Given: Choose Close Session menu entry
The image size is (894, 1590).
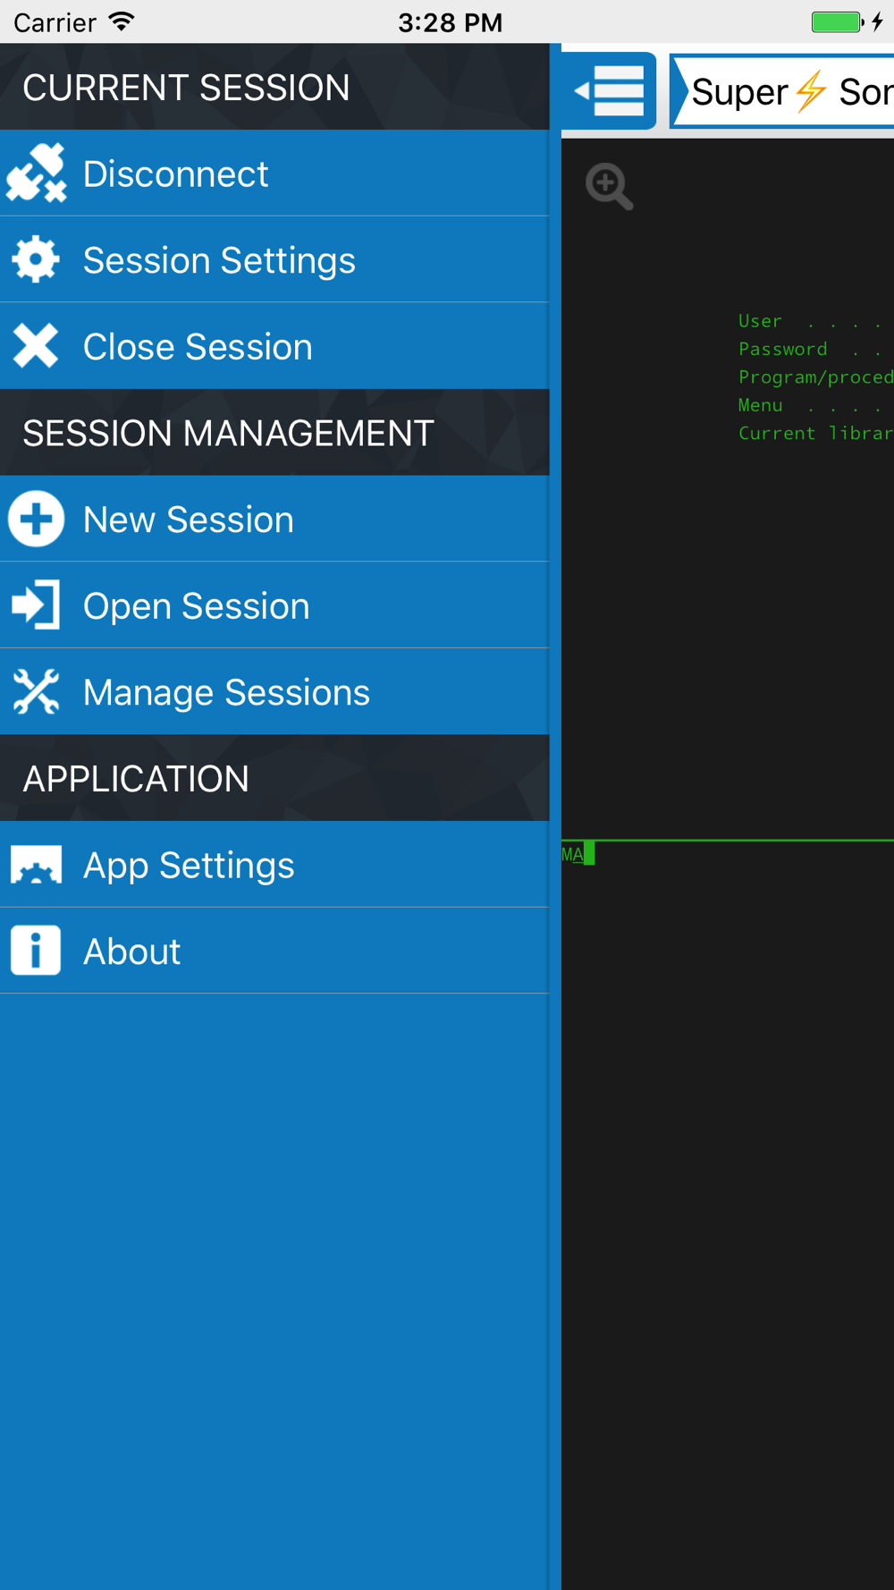Looking at the screenshot, I should click(x=274, y=346).
